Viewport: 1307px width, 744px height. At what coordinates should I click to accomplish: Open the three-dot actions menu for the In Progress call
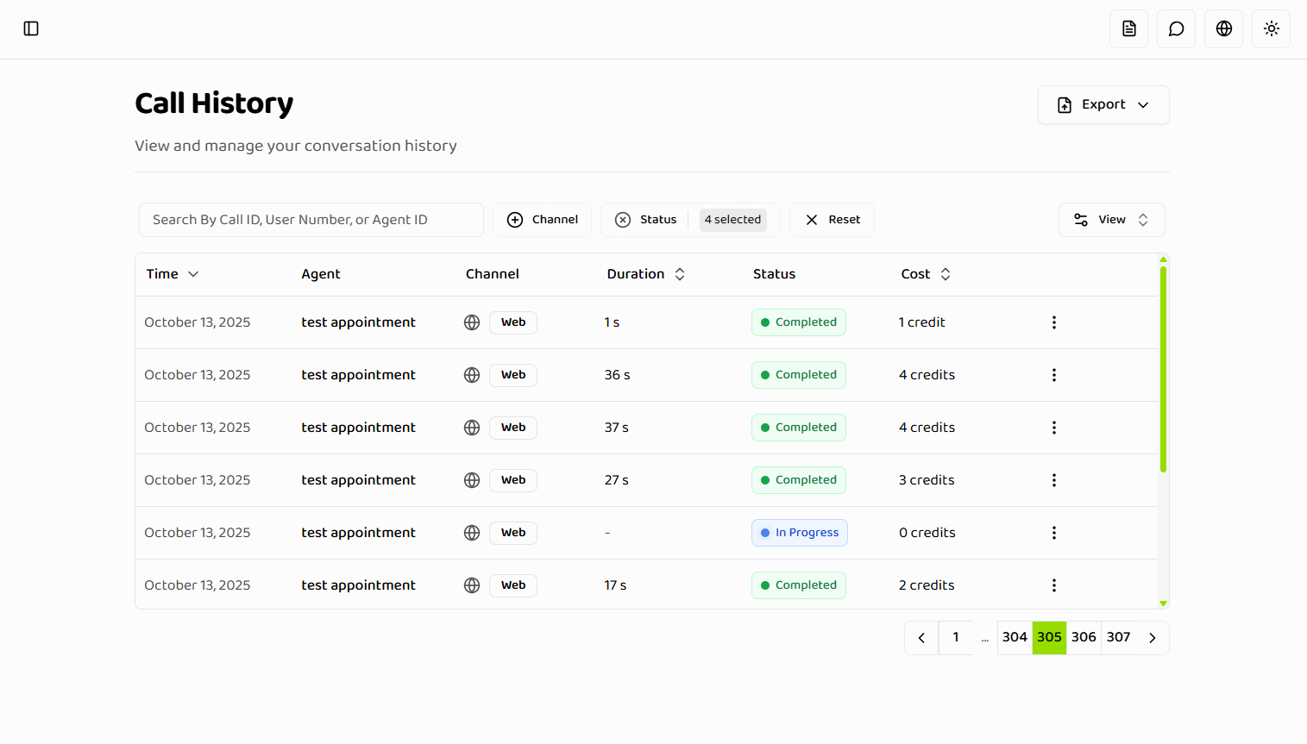pyautogui.click(x=1054, y=532)
